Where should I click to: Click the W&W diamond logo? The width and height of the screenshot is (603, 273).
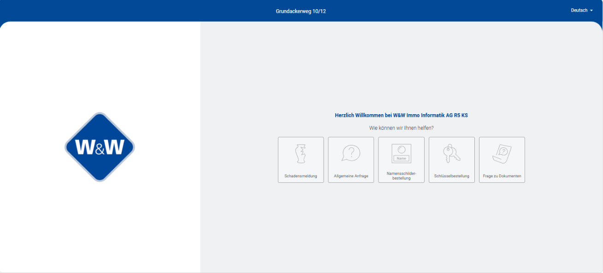pos(100,147)
